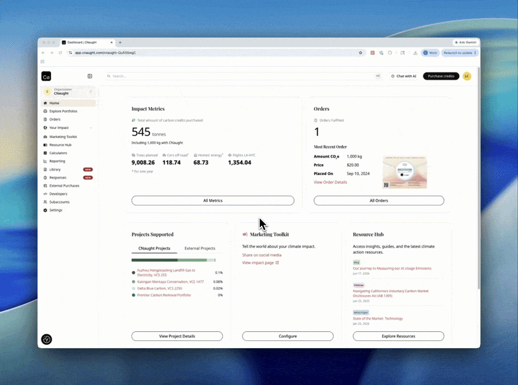Open the browser downloads icon
This screenshot has height=385, width=518.
[x=415, y=52]
